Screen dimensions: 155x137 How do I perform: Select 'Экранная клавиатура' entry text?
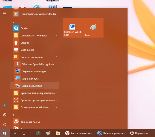point(34,71)
